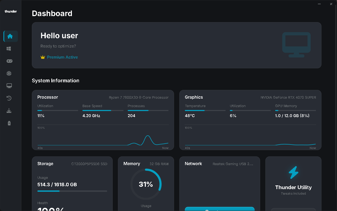The image size is (337, 211).
Task: Open the USB drive sidebar icon
Action: point(9,123)
